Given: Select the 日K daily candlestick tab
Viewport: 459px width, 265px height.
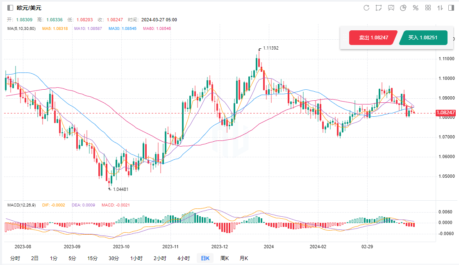Looking at the screenshot, I should pos(205,258).
